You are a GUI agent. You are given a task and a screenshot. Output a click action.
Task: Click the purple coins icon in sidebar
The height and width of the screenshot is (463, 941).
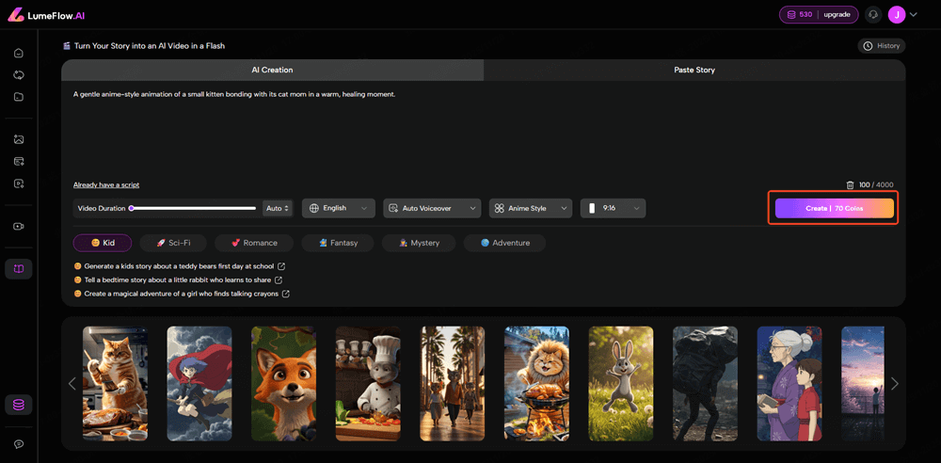[x=19, y=405]
